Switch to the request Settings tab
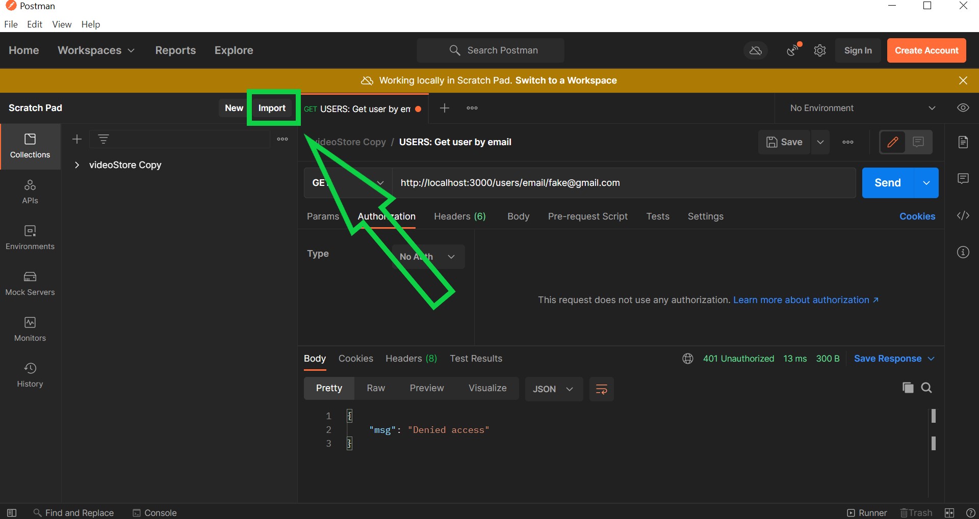The height and width of the screenshot is (519, 979). click(705, 216)
